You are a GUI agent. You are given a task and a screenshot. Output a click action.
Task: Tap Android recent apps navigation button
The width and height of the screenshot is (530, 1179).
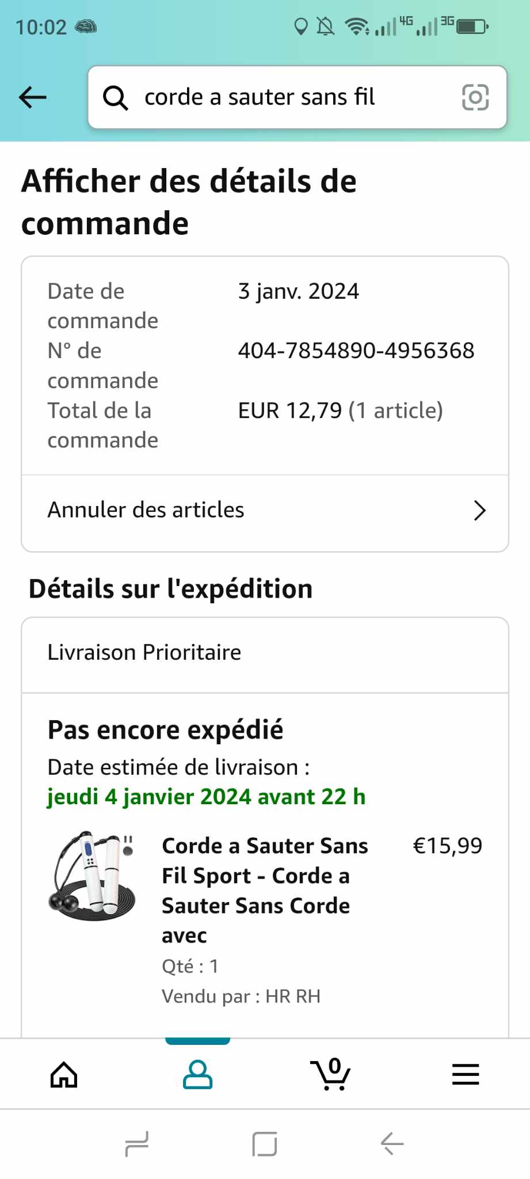click(137, 1143)
